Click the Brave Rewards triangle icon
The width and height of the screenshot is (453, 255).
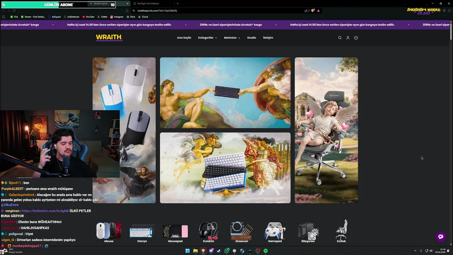click(x=319, y=11)
